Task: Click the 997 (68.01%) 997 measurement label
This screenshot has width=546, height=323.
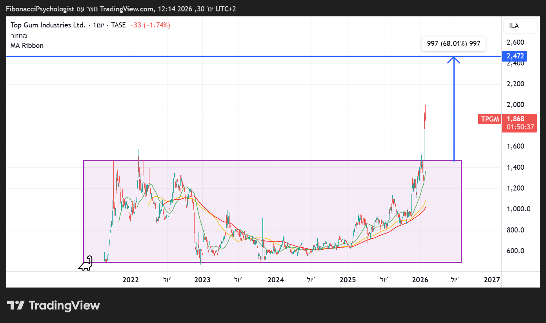Action: coord(454,44)
